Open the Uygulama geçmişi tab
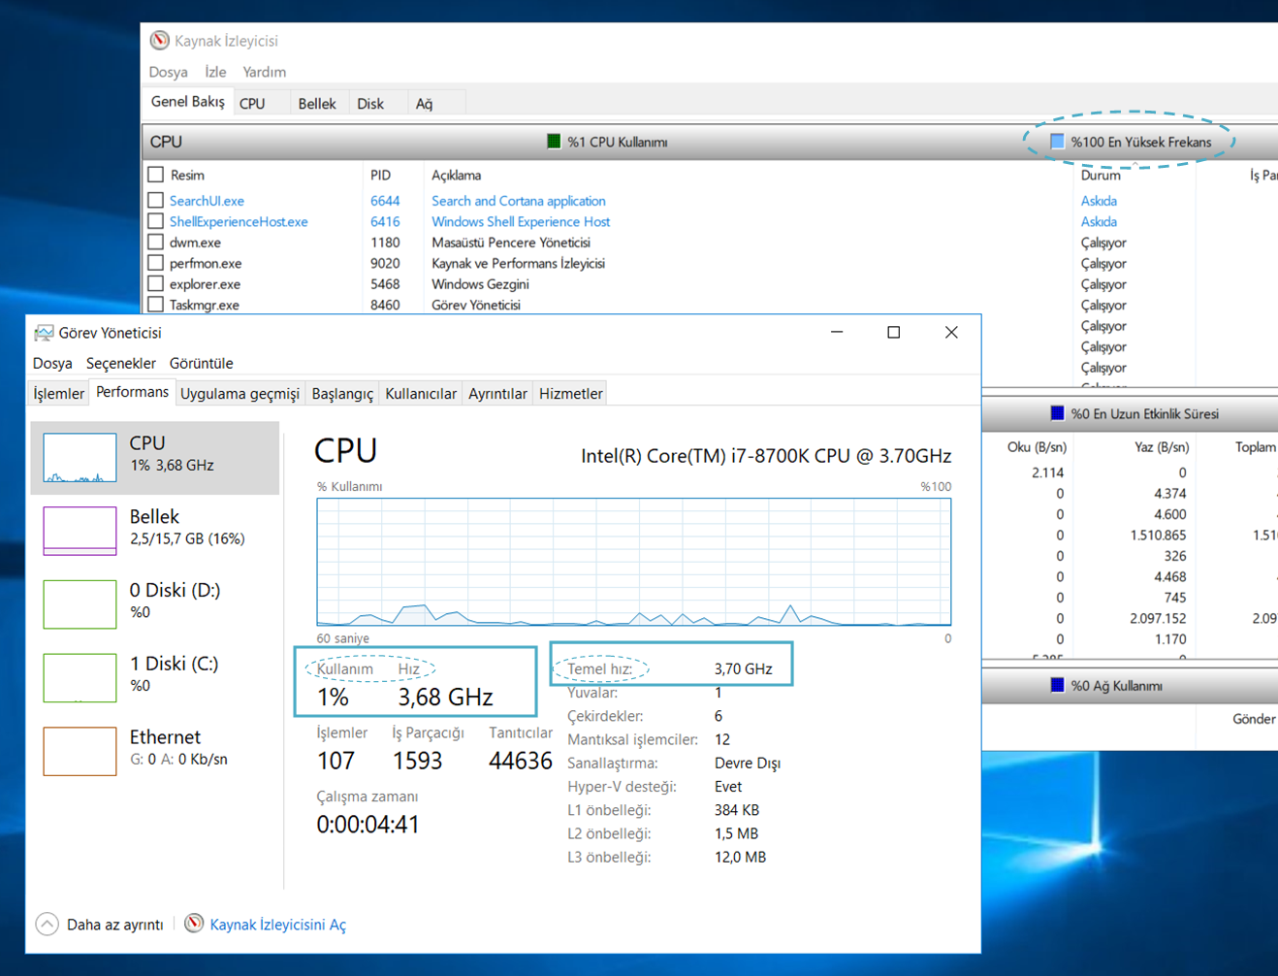The image size is (1278, 976). [x=240, y=393]
